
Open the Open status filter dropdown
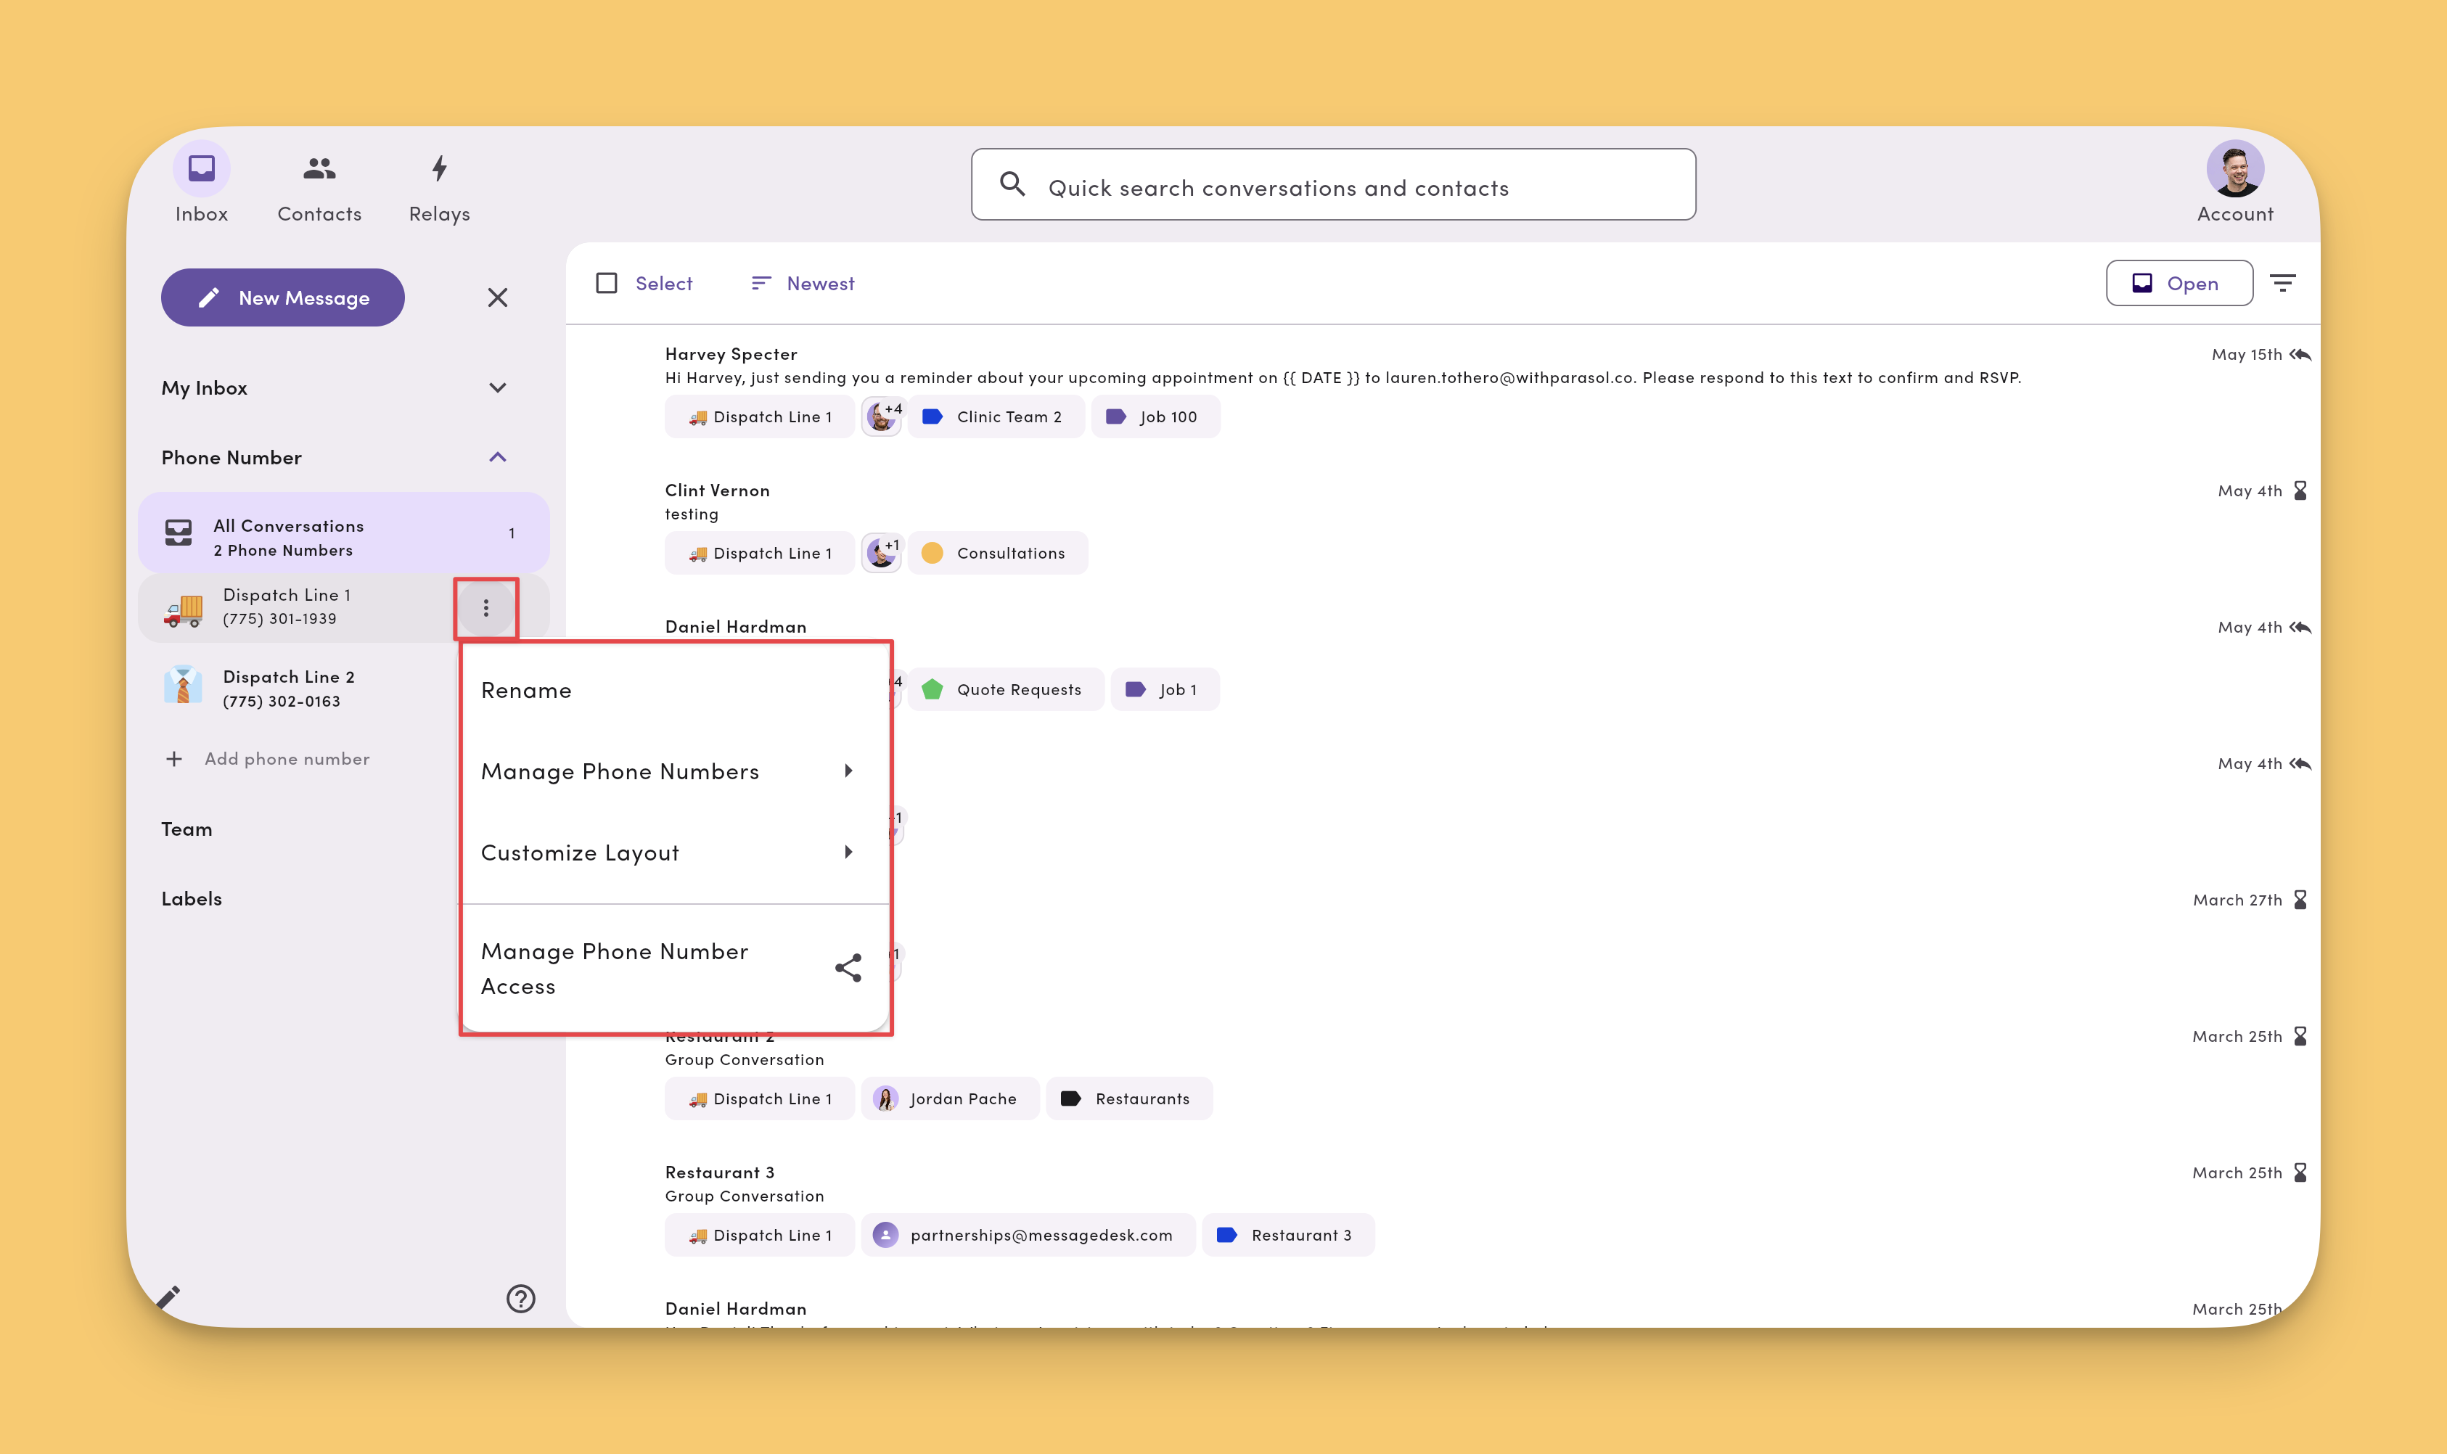(x=2178, y=283)
